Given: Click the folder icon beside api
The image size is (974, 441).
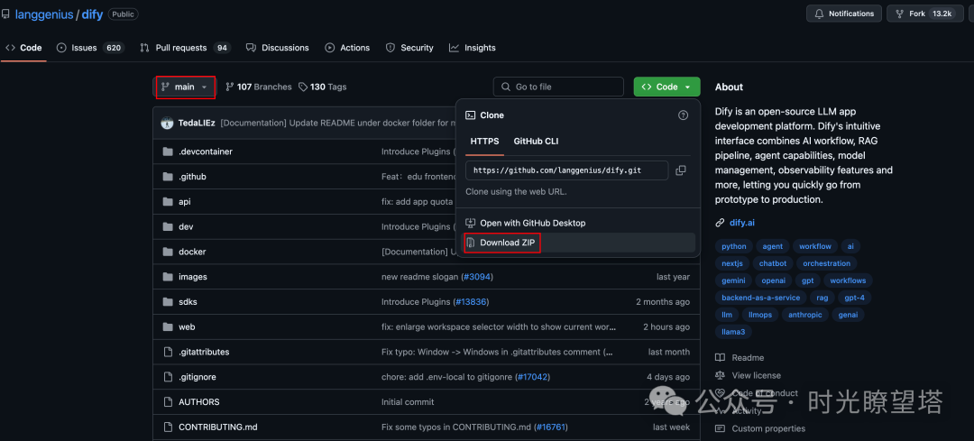Looking at the screenshot, I should coord(167,202).
